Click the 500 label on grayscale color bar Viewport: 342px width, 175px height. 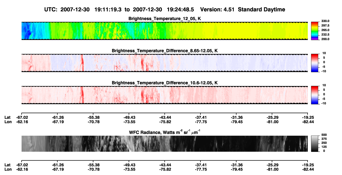(324, 135)
